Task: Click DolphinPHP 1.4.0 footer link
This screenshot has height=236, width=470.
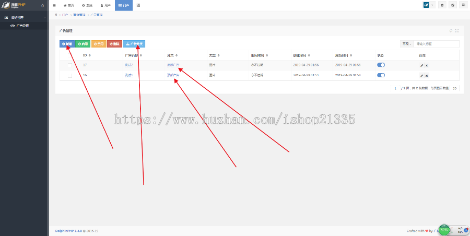Action: pyautogui.click(x=68, y=231)
